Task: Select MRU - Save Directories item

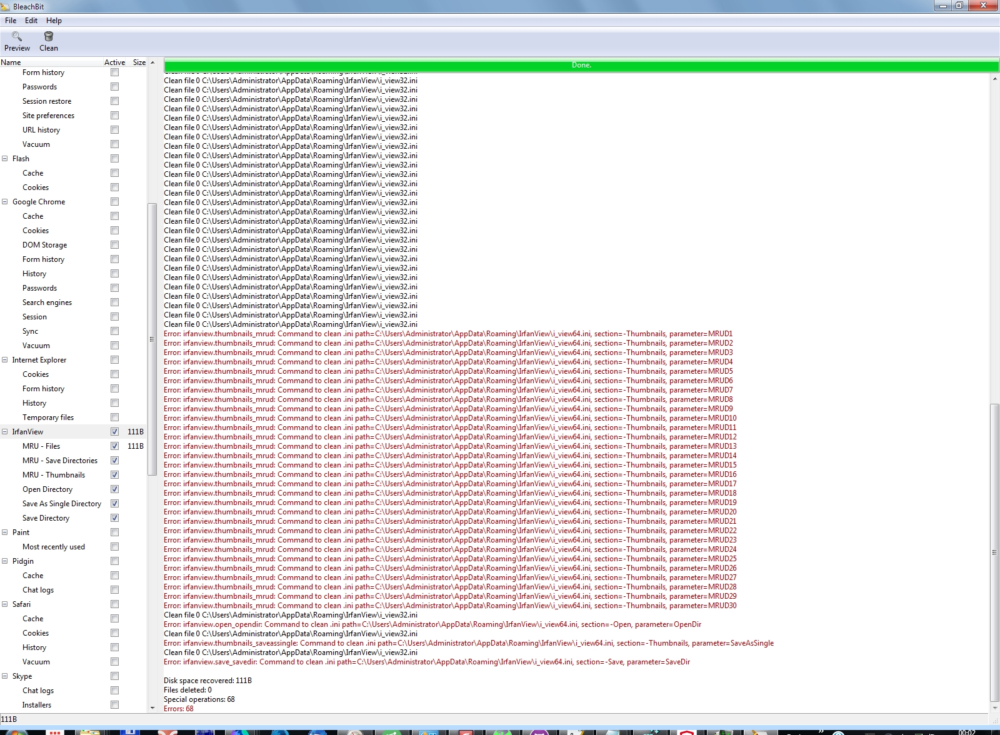Action: (60, 461)
